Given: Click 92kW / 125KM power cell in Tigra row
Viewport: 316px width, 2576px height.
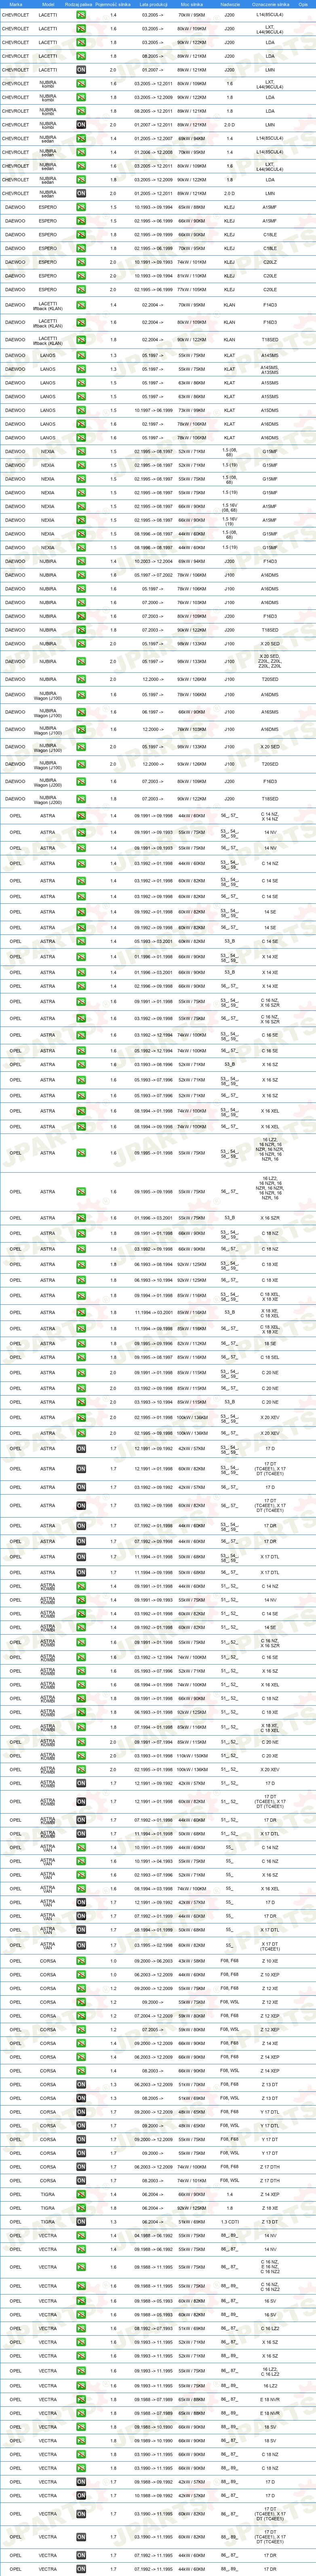Looking at the screenshot, I should coord(191,2208).
